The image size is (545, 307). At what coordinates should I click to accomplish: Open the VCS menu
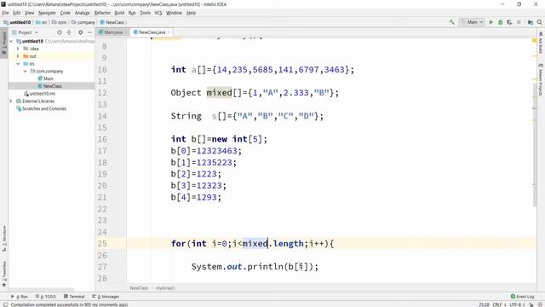158,13
